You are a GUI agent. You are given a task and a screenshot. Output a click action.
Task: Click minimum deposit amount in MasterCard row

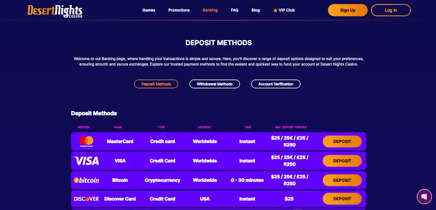coord(289,142)
